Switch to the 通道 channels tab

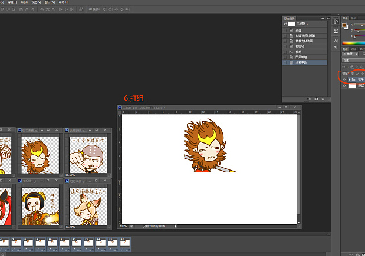point(354,49)
